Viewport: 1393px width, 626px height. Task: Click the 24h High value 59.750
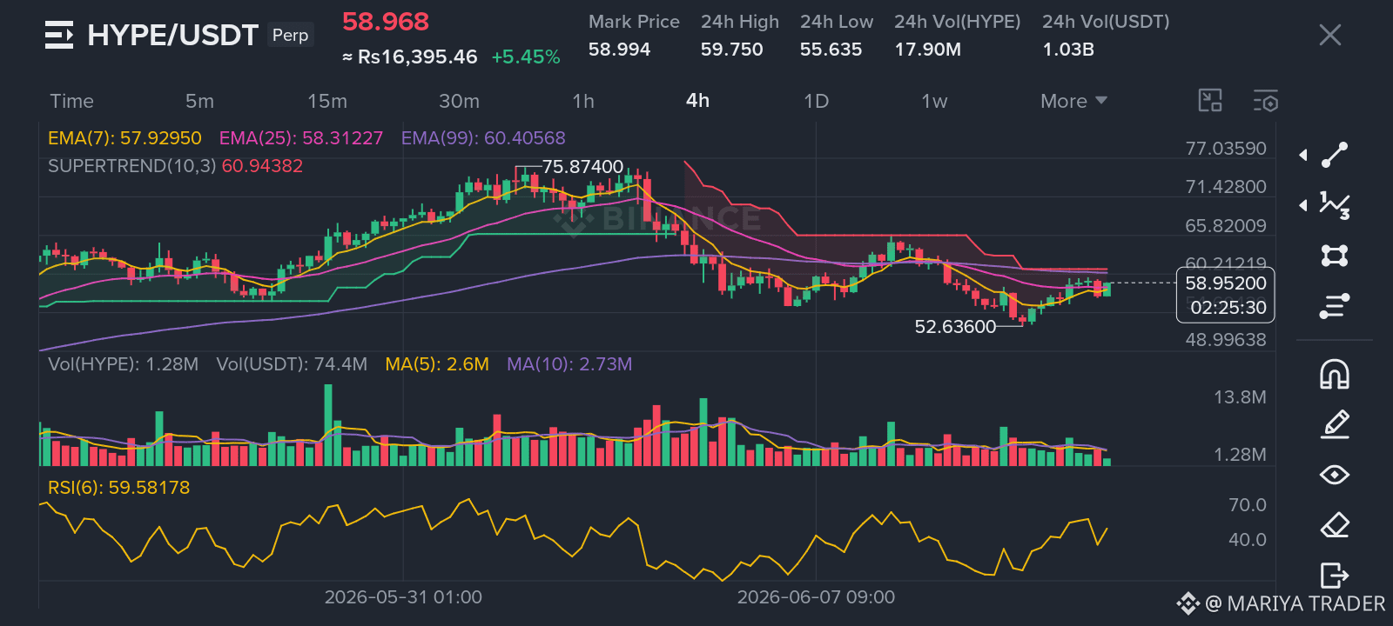(x=731, y=50)
